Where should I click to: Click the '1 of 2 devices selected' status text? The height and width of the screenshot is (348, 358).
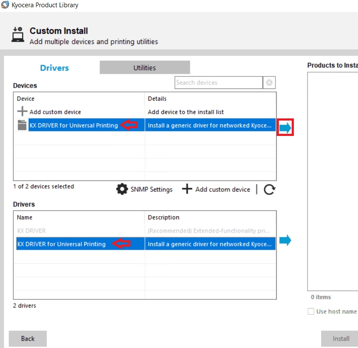[44, 186]
